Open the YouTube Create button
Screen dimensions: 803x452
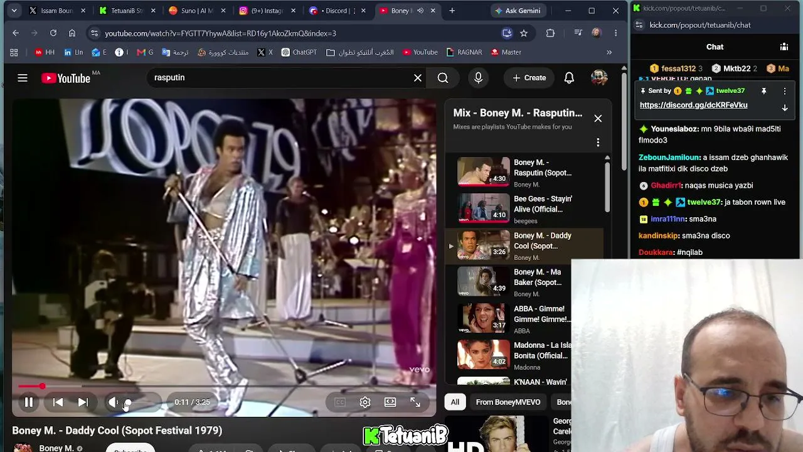pos(529,78)
